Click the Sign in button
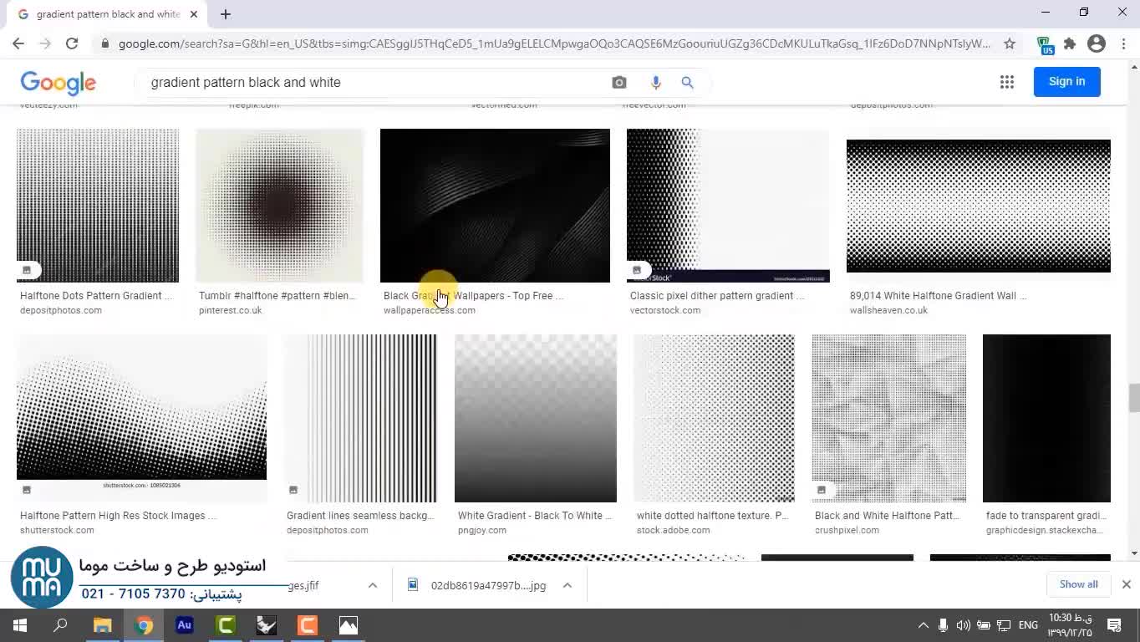This screenshot has width=1140, height=642. point(1066,81)
